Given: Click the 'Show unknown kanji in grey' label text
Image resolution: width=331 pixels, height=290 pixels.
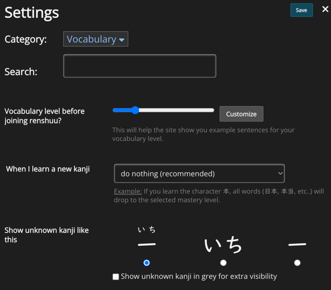Looking at the screenshot, I should click(x=199, y=276).
